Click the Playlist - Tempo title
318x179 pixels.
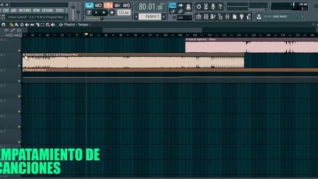(x=76, y=24)
